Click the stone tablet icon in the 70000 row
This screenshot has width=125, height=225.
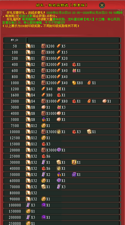pyautogui.click(x=43, y=187)
